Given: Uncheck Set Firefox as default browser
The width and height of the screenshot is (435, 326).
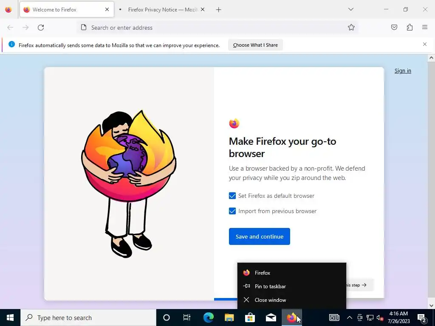Looking at the screenshot, I should pyautogui.click(x=232, y=196).
